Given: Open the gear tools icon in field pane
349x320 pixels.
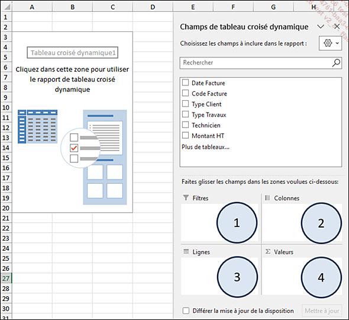Looking at the screenshot, I should 328,43.
